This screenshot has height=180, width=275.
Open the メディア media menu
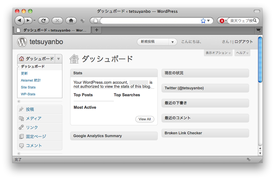(34, 118)
